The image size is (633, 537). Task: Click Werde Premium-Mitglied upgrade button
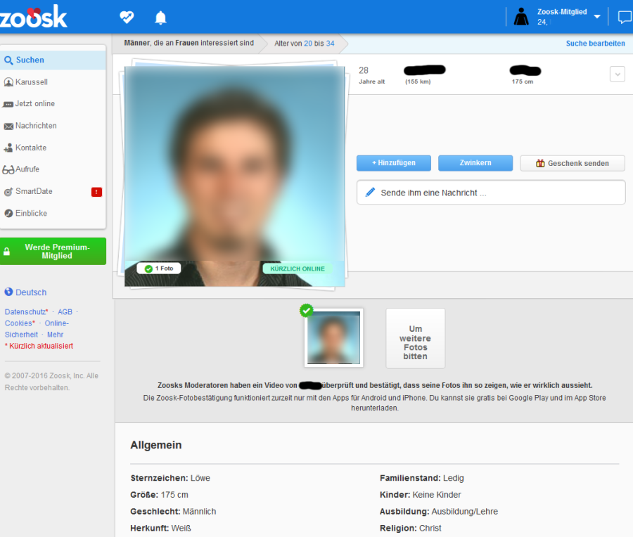tap(53, 251)
